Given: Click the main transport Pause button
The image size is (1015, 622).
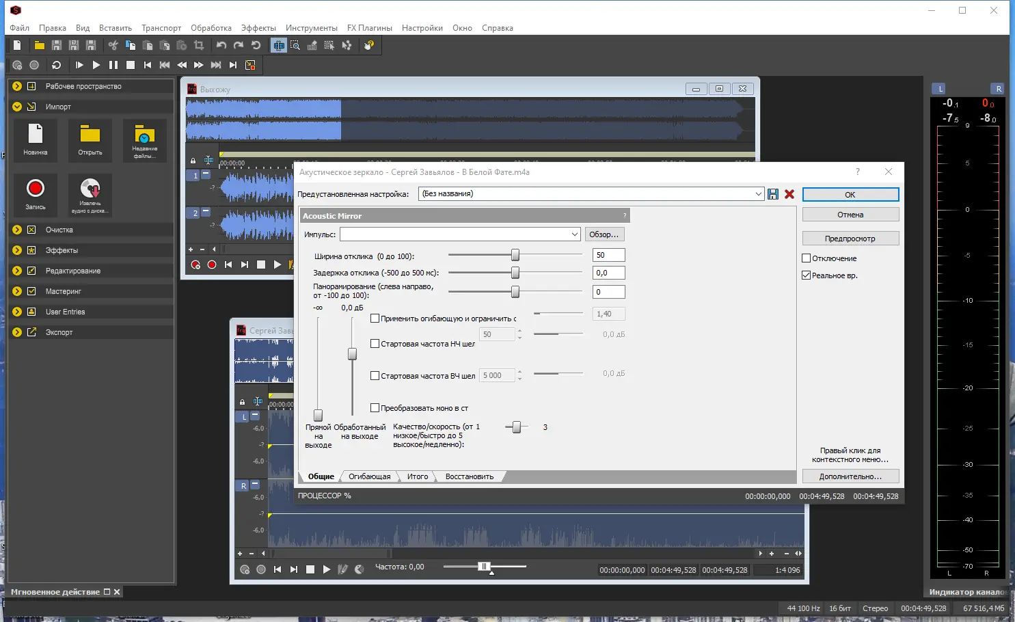Looking at the screenshot, I should (x=113, y=65).
